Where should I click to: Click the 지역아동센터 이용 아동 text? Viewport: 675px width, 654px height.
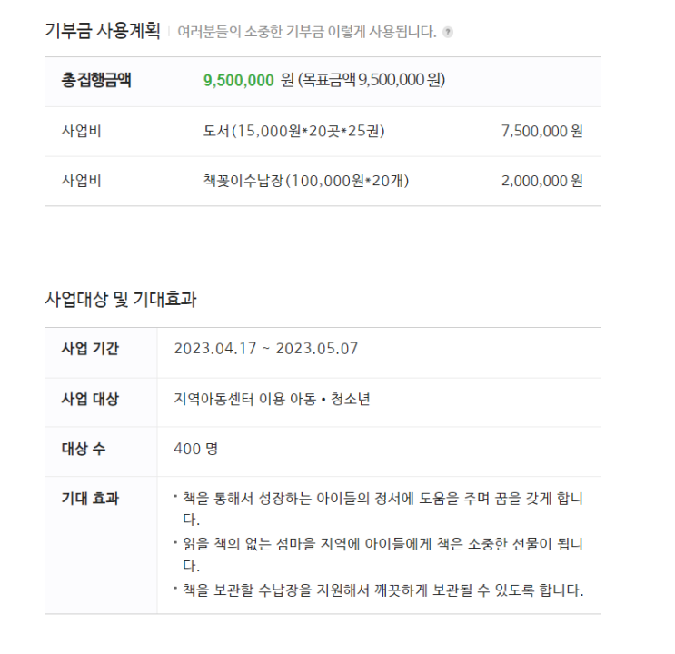tap(245, 399)
